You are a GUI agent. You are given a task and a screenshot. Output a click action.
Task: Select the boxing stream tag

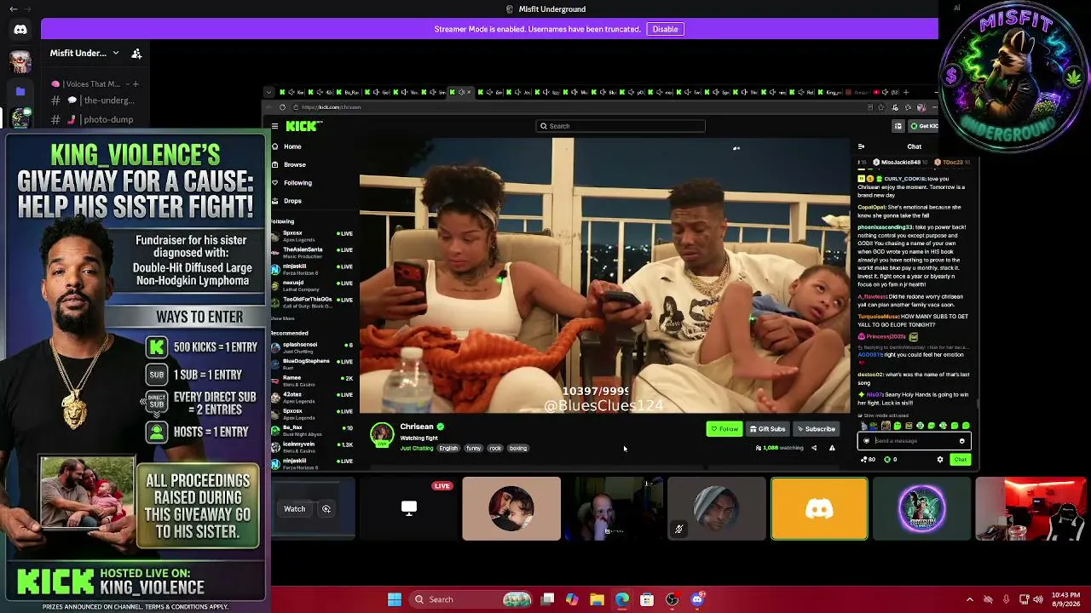518,449
